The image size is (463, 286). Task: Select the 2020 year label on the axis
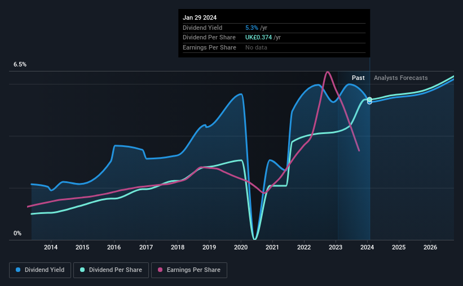point(241,247)
